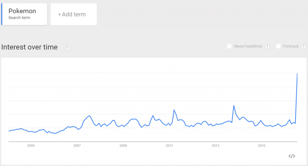The height and width of the screenshot is (166, 308).
Task: Select the Pokemon search term card
Action: click(x=24, y=14)
